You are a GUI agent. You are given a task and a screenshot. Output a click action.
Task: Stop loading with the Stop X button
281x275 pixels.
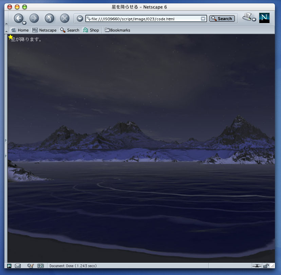(64, 18)
